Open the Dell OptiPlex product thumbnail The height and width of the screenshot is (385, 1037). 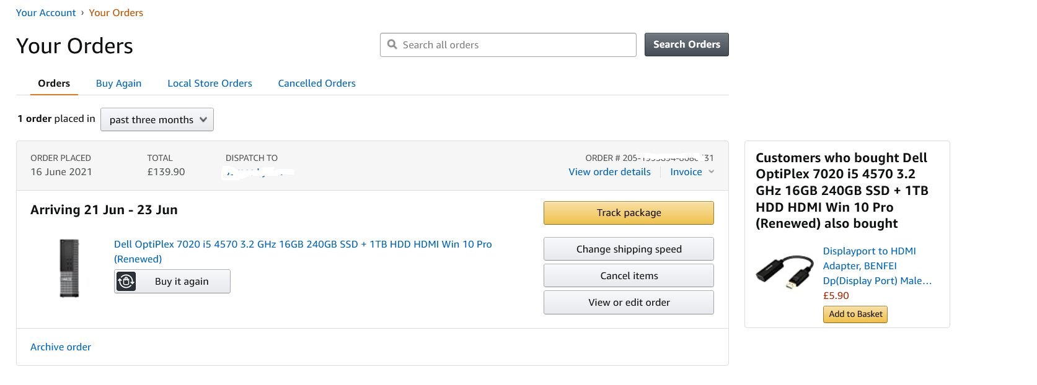(69, 268)
